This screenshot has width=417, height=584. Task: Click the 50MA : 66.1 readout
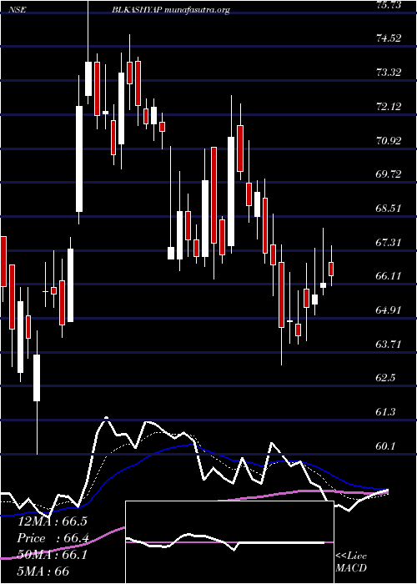tap(53, 555)
